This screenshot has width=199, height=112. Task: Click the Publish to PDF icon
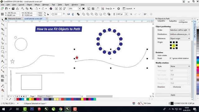[x=65, y=9]
